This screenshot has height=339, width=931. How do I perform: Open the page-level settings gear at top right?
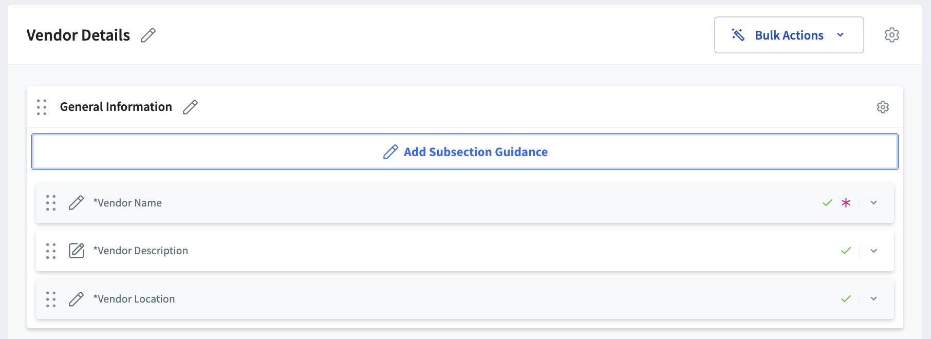click(x=892, y=34)
